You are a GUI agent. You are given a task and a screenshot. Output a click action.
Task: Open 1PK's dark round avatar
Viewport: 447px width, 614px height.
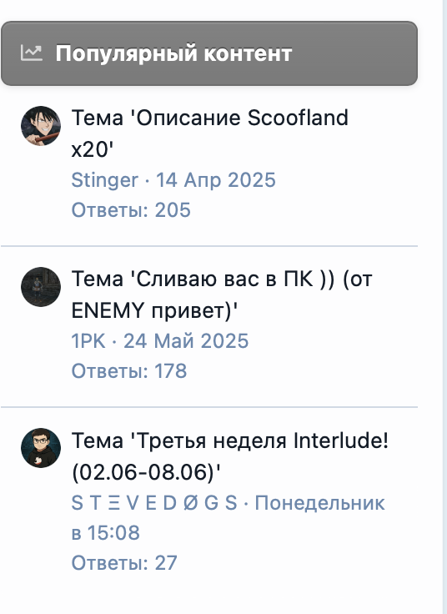tap(41, 287)
